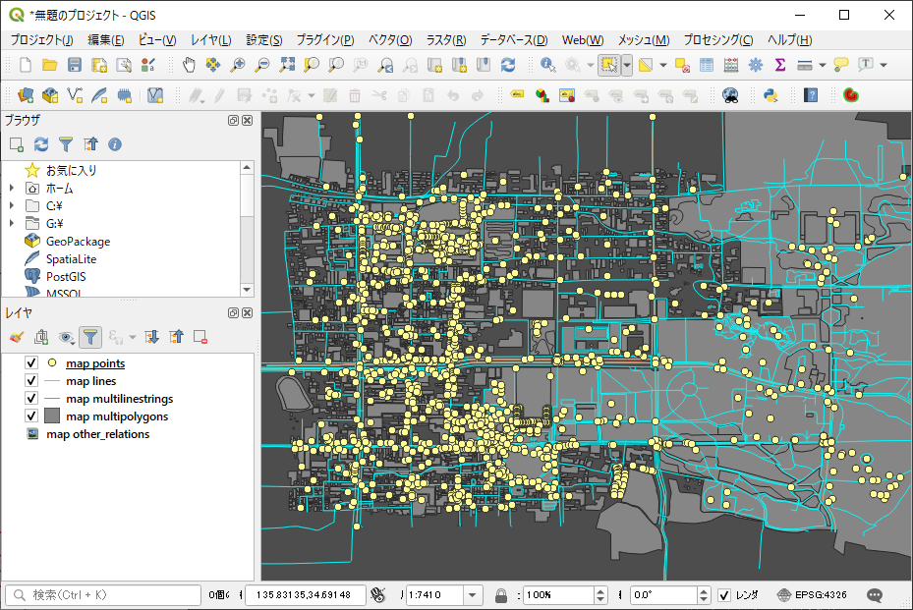The height and width of the screenshot is (610, 913).
Task: Open the プロセシング(C) menu
Action: [717, 40]
